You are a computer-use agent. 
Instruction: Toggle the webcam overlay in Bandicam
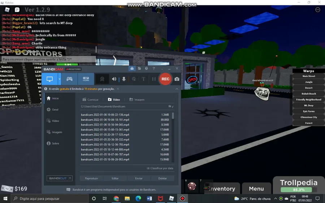[x=102, y=79]
